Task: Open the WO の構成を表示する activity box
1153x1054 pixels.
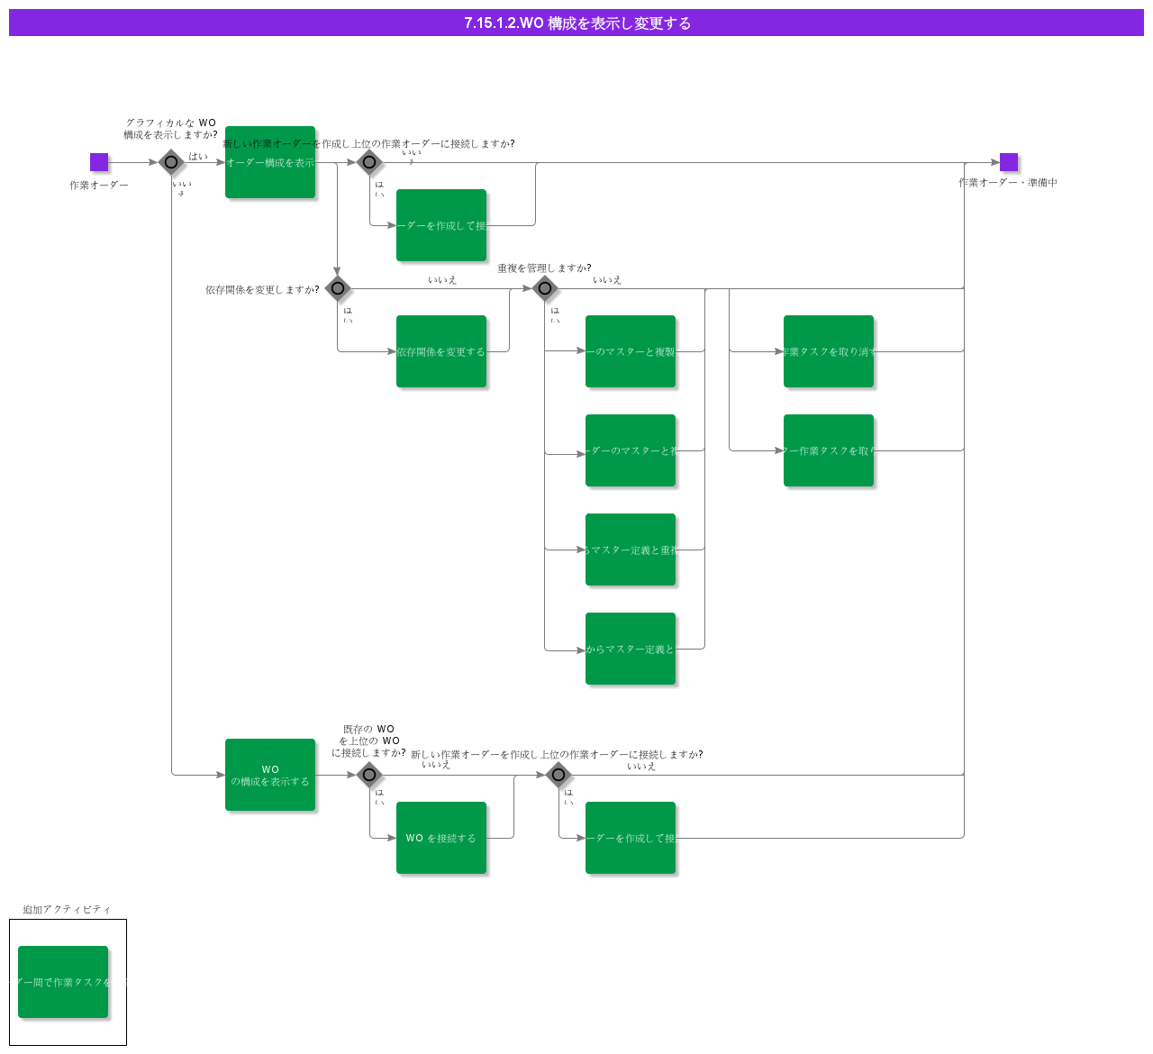Action: click(270, 775)
